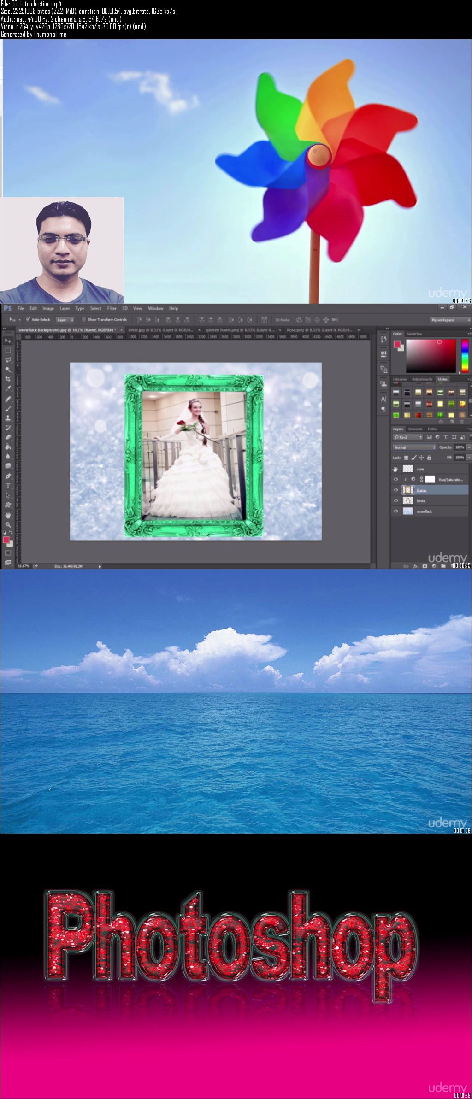Select the Hand tool in toolbox

point(8,515)
